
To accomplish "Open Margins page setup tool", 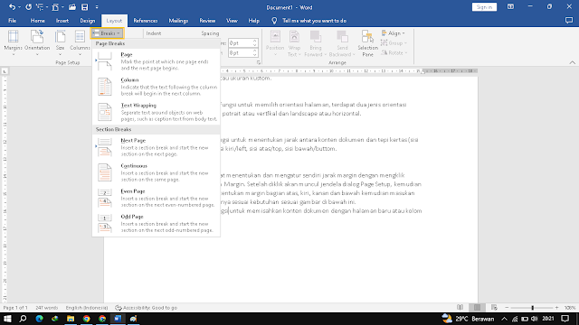I will [13, 42].
